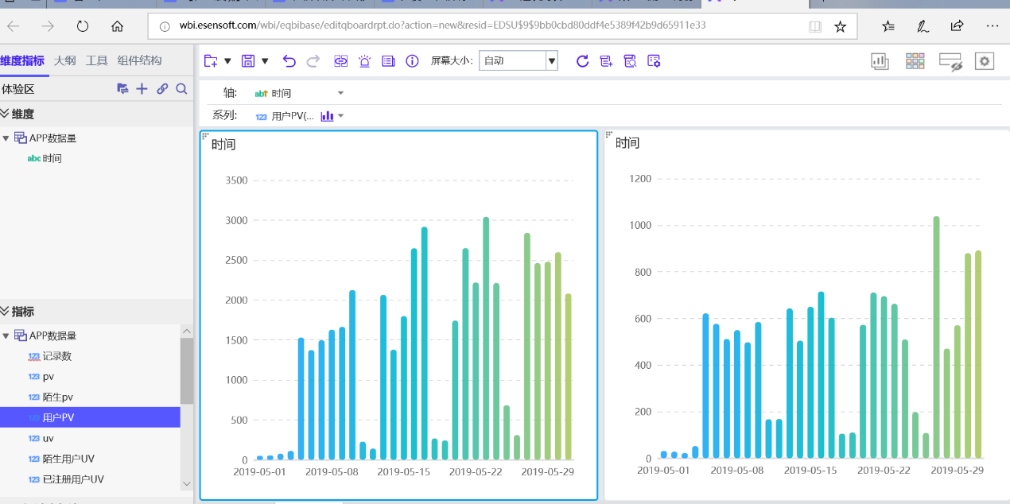Open the info icon in toolbar
The height and width of the screenshot is (504, 1010).
(x=412, y=61)
